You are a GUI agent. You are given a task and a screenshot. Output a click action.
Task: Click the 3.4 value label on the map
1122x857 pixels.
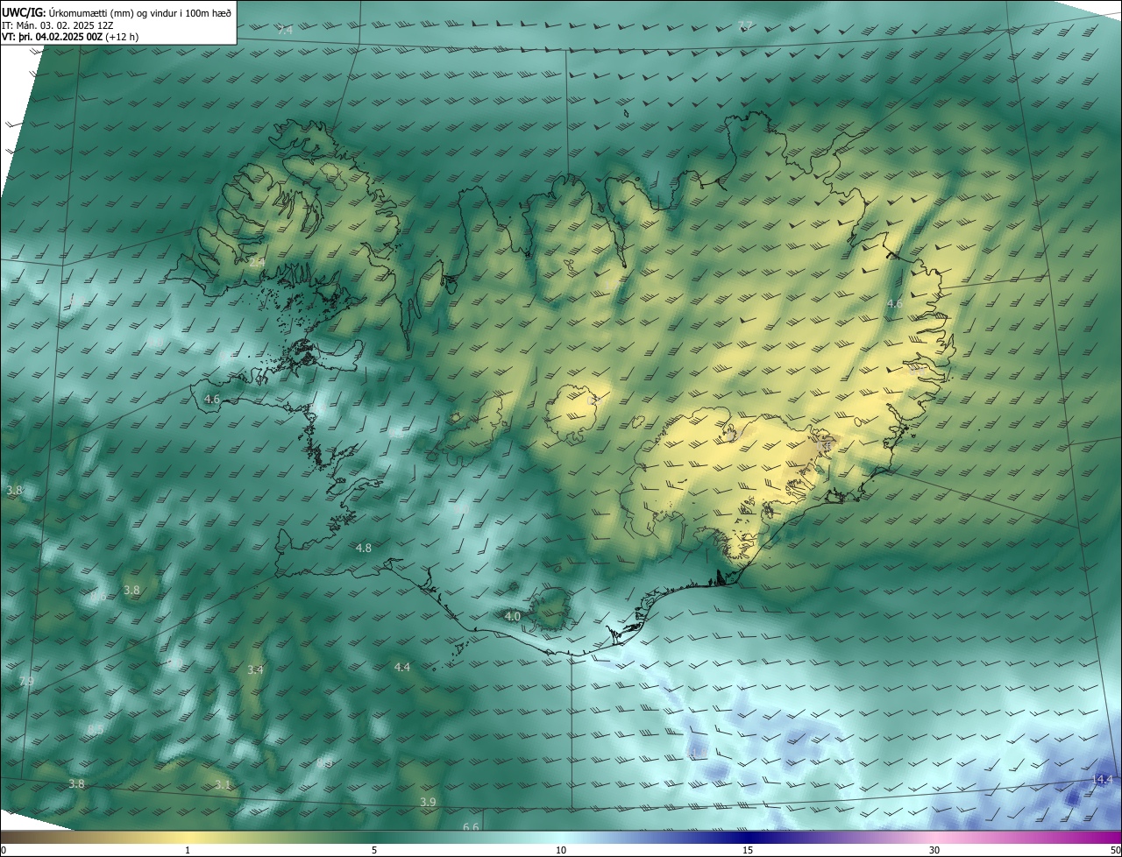pyautogui.click(x=255, y=669)
